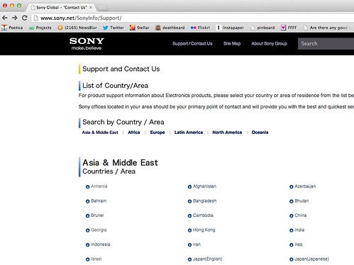Viewport: 354px width, 265px height.
Task: Jump to North America region
Action: click(x=227, y=132)
